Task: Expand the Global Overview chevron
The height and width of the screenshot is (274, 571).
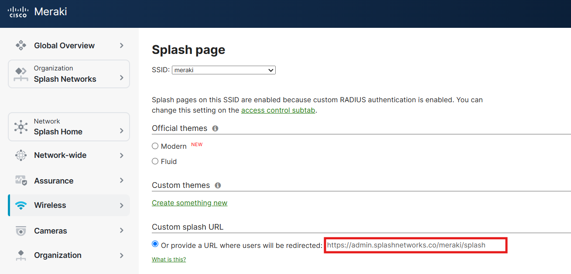Action: tap(122, 45)
